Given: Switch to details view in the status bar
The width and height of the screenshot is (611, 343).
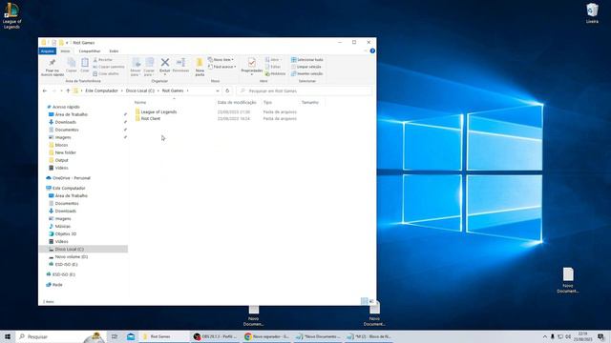Looking at the screenshot, I should pyautogui.click(x=365, y=301).
